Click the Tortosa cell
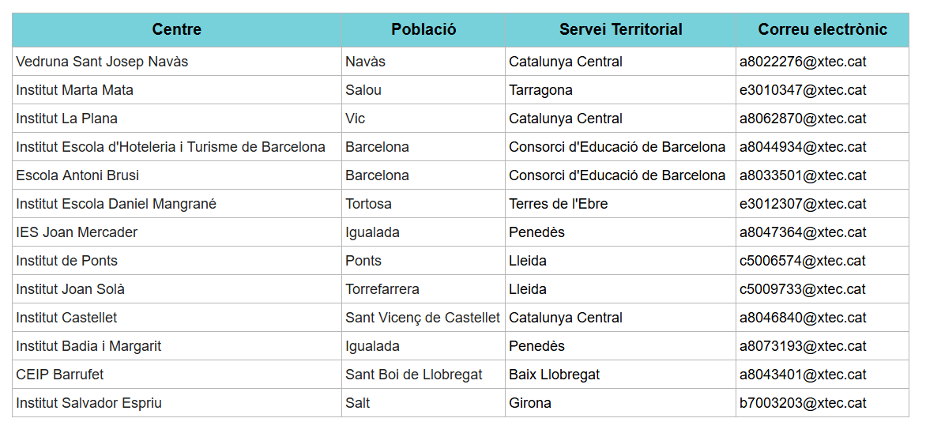 pyautogui.click(x=368, y=204)
